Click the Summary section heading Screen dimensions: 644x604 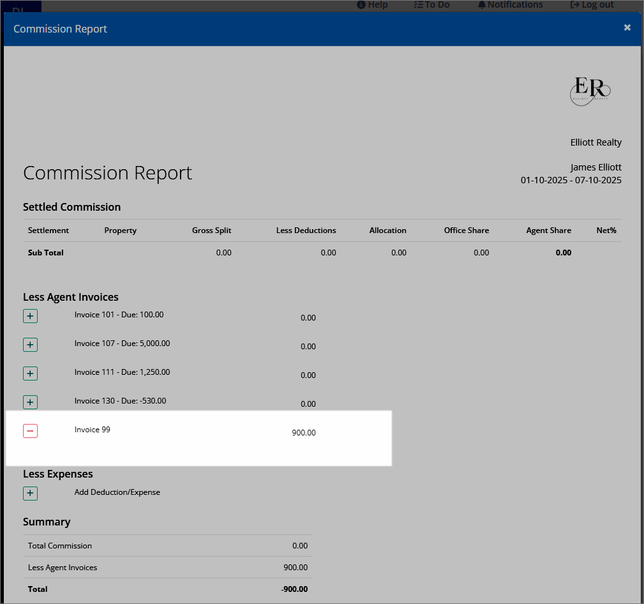point(47,522)
